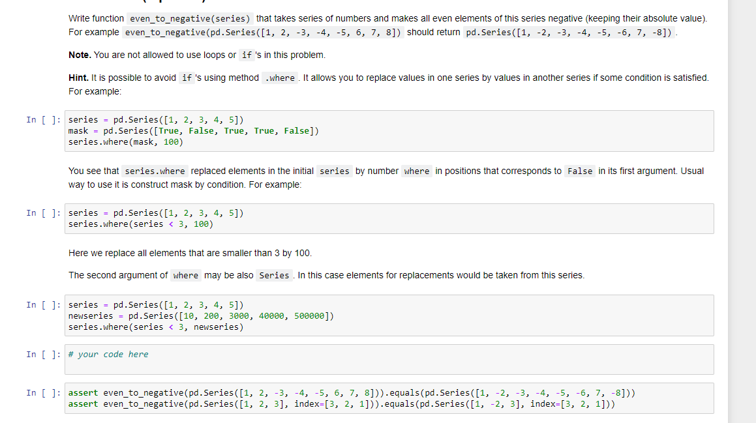
Task: Click the Series inline code in the last paragraph
Action: pos(274,275)
